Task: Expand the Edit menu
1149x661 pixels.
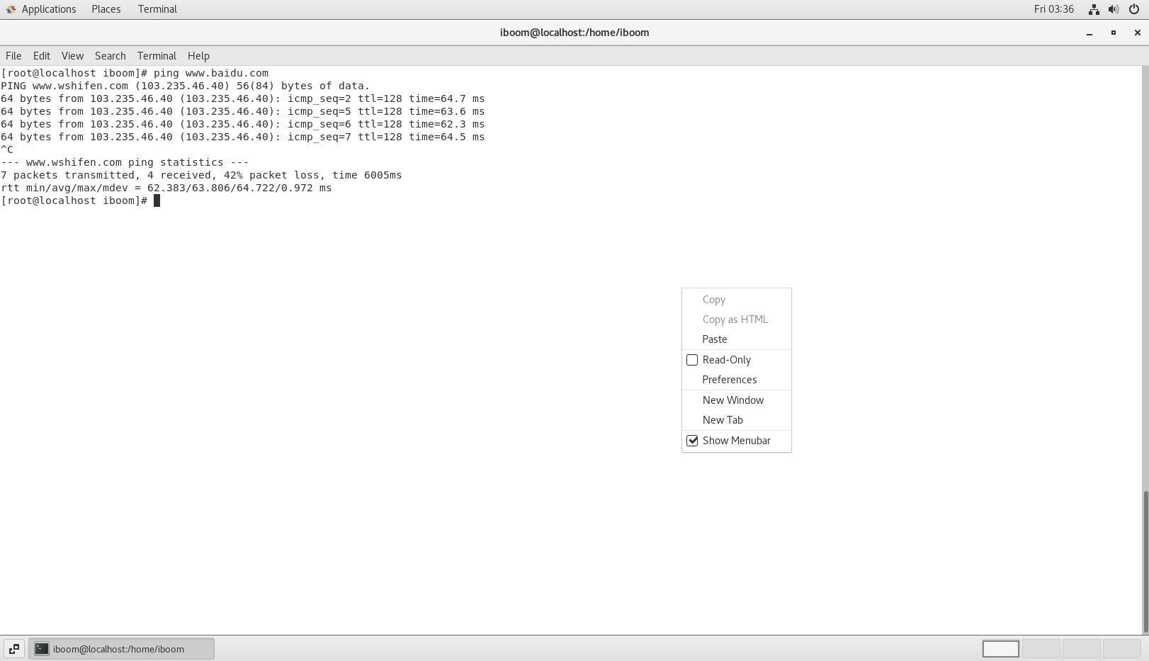Action: tap(42, 56)
